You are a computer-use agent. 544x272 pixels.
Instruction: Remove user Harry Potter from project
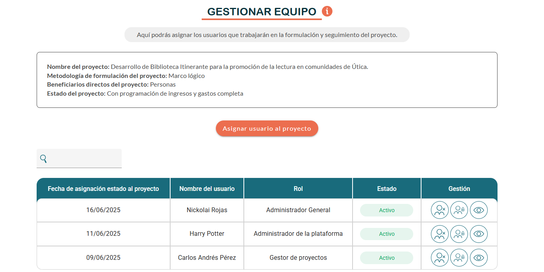[440, 234]
